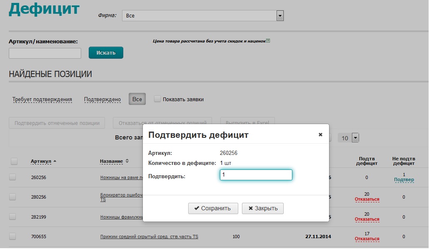Viewport: 429px width, 249px height.
Task: Expand the records-per-page dropdown showing 10
Action: coord(355,138)
